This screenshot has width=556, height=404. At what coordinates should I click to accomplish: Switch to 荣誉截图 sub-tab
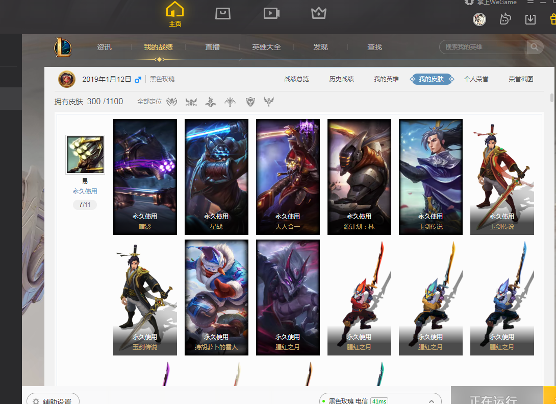[x=521, y=79]
